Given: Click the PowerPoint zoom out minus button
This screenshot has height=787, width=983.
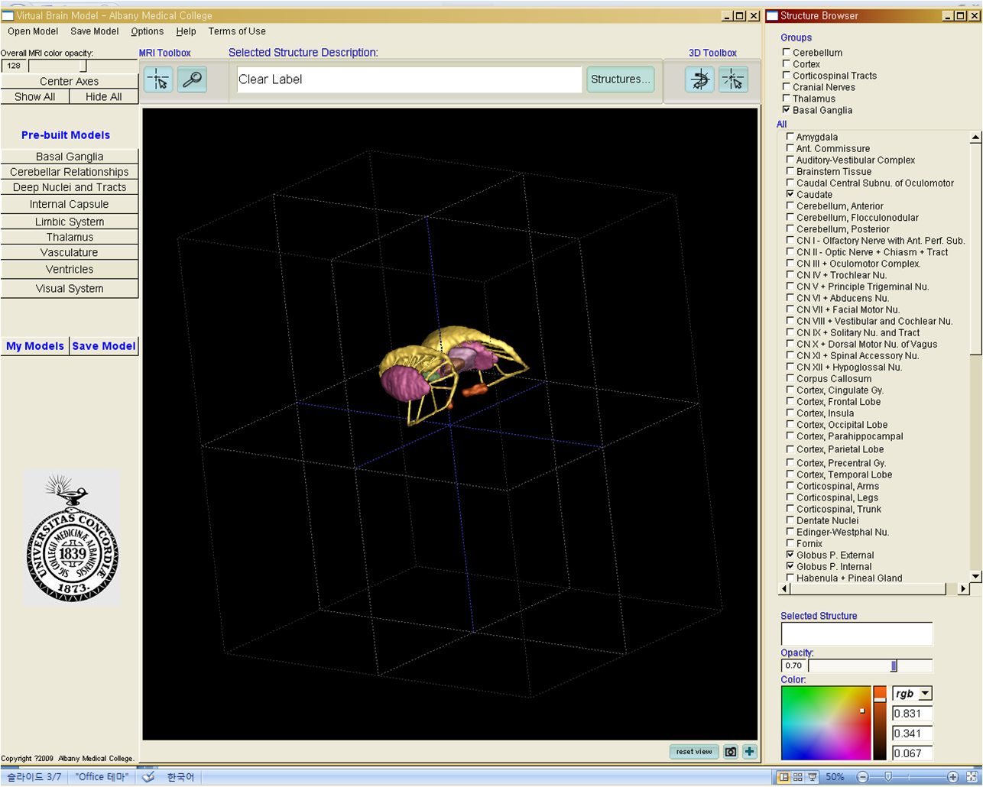Looking at the screenshot, I should (862, 777).
